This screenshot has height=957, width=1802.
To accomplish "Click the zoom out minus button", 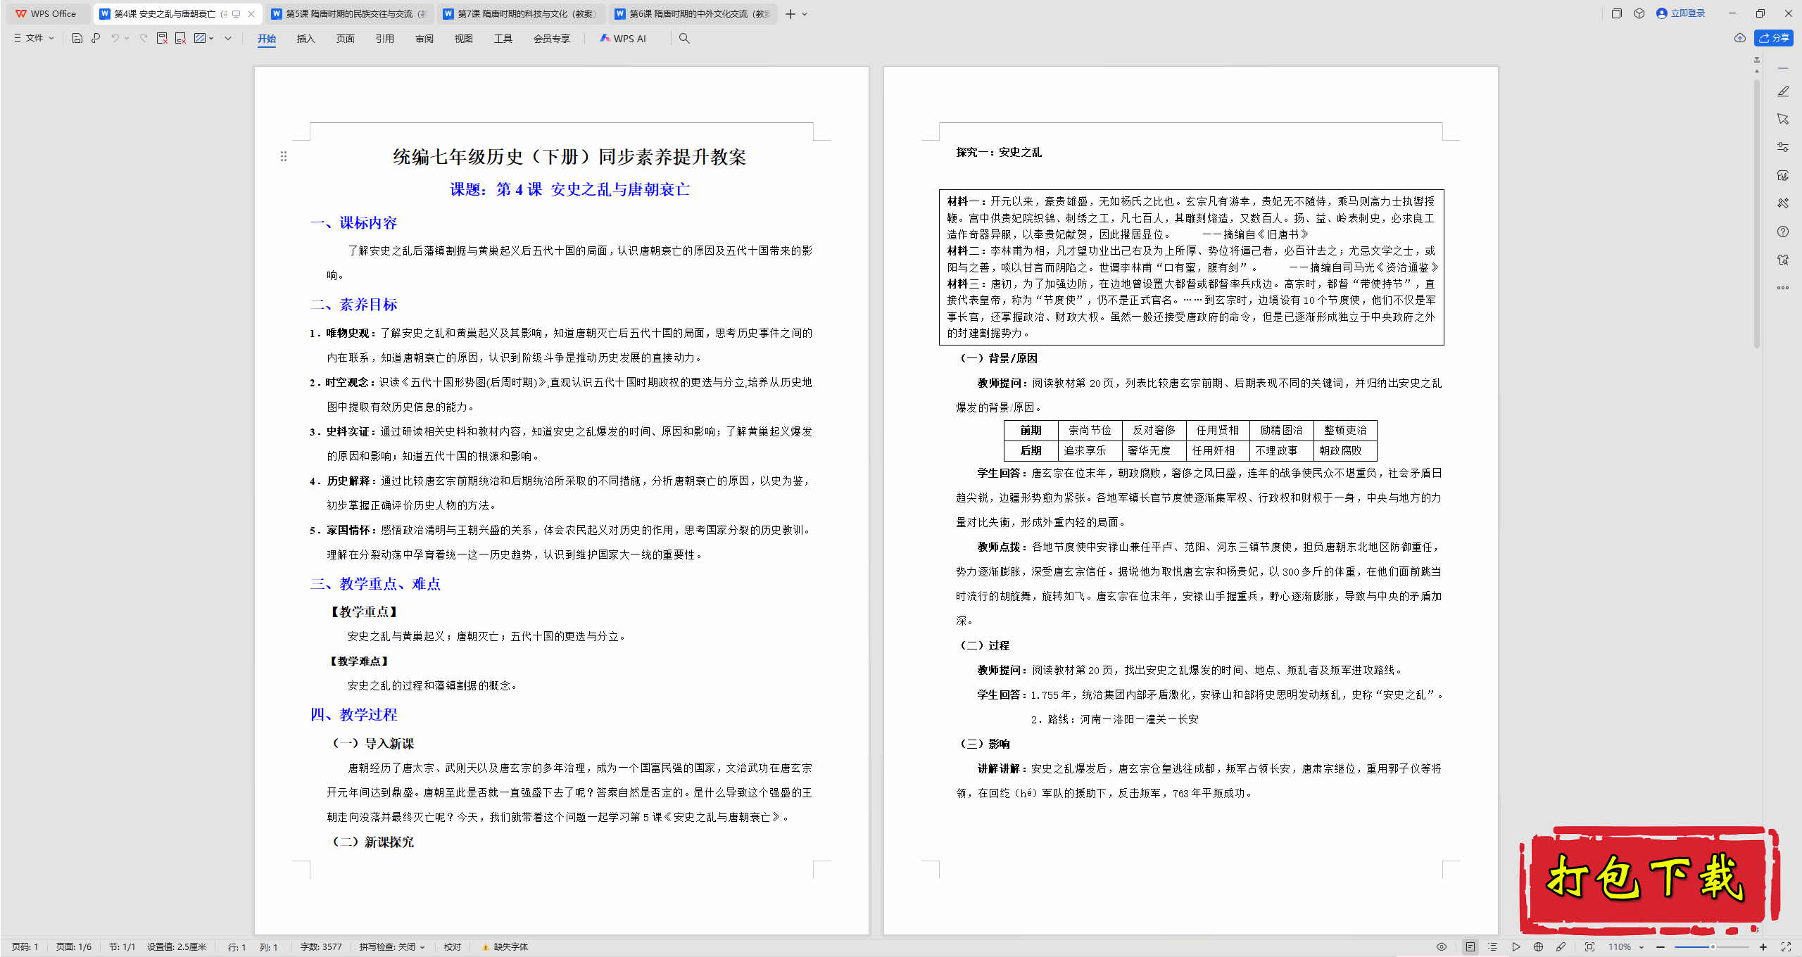I will pyautogui.click(x=1661, y=947).
